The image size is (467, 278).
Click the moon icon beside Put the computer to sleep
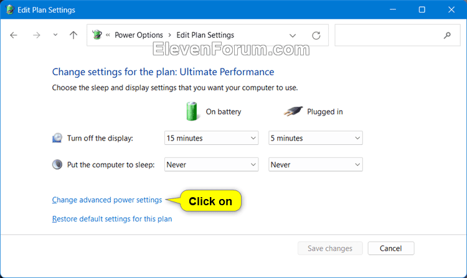point(57,164)
